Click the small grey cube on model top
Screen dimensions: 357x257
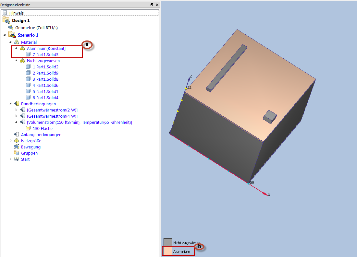click(x=270, y=117)
